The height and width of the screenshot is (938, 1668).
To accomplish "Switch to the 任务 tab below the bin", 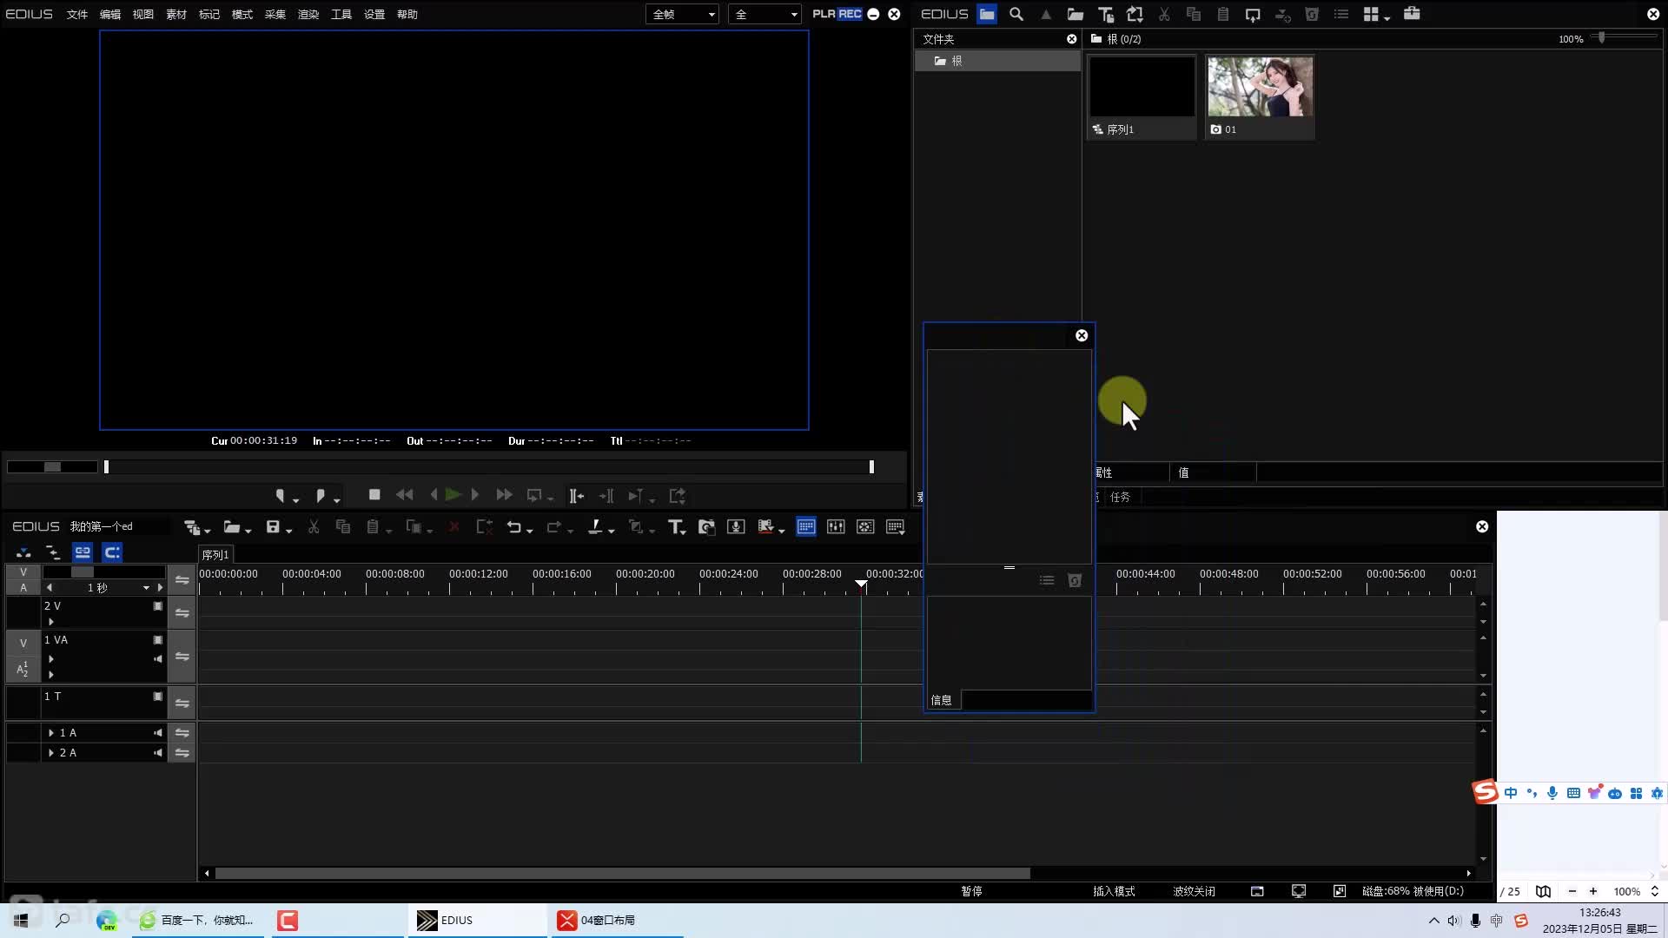I will coord(1120,497).
